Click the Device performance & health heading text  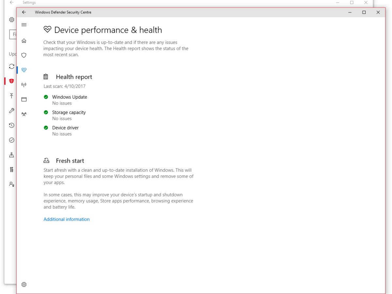click(108, 30)
